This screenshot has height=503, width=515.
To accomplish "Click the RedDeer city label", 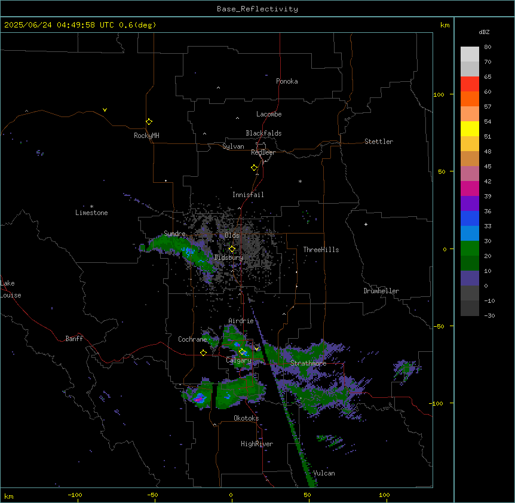I will (263, 152).
